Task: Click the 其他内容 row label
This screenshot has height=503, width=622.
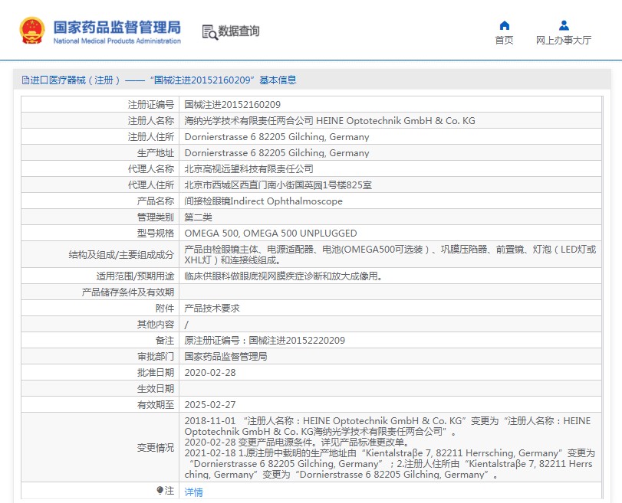Action: [x=156, y=325]
